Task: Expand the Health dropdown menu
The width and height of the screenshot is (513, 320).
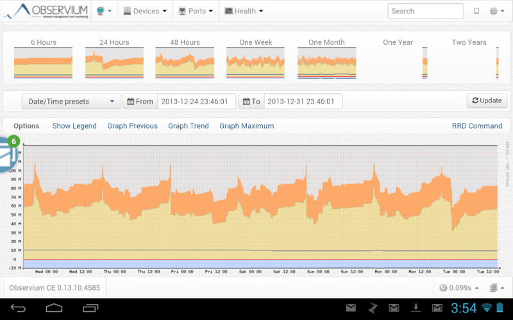Action: click(244, 11)
